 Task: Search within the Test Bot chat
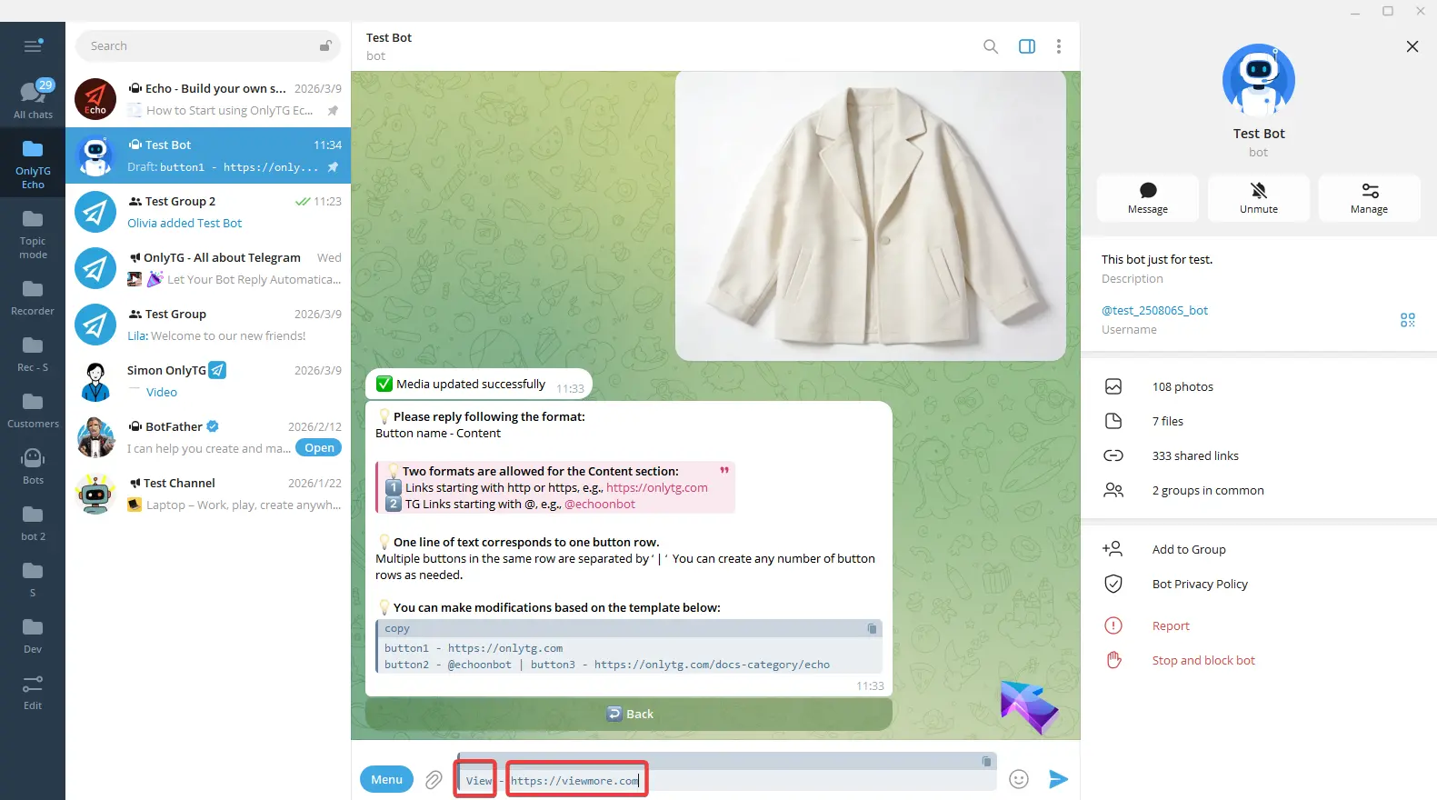[990, 46]
